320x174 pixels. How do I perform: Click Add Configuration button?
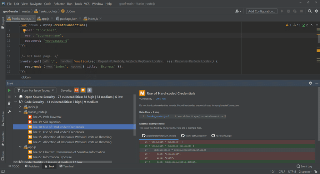(262, 11)
